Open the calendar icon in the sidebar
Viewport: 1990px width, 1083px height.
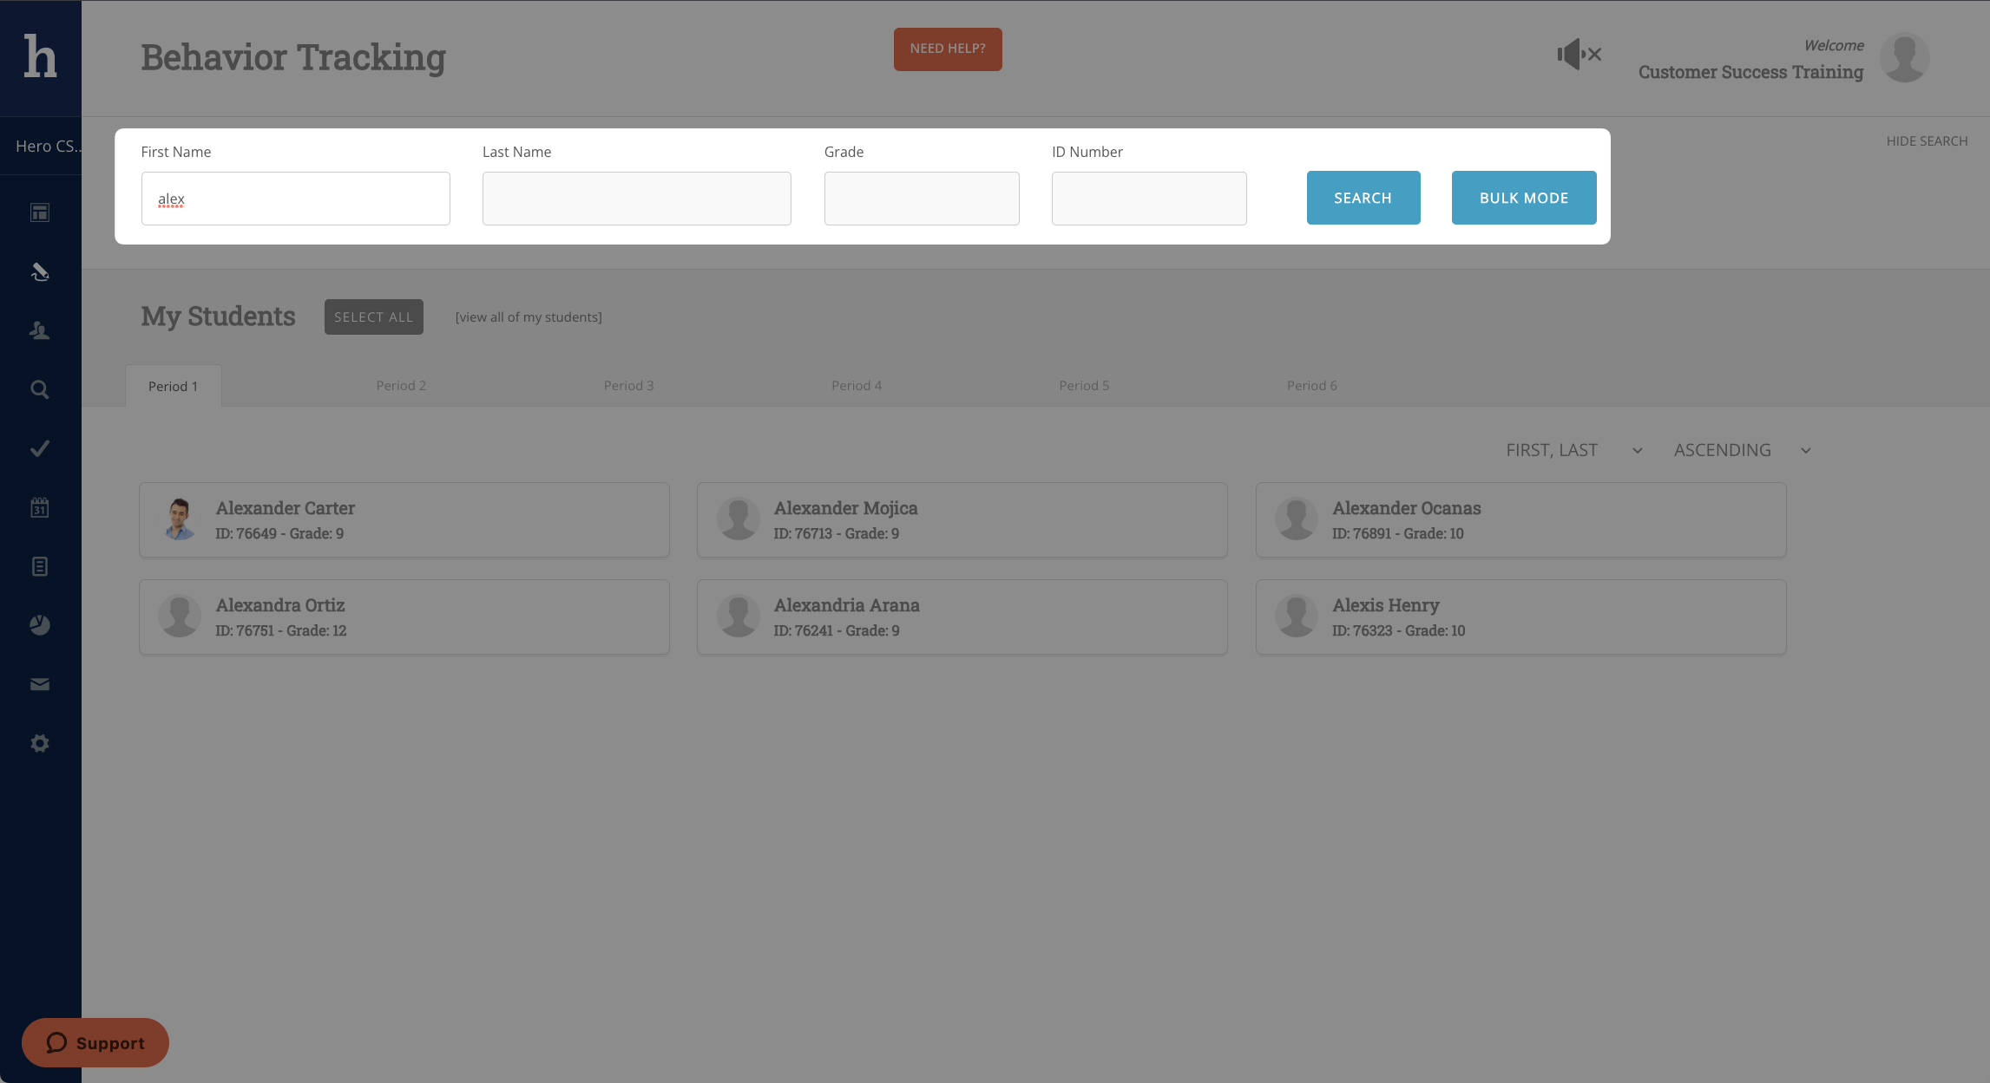point(40,507)
